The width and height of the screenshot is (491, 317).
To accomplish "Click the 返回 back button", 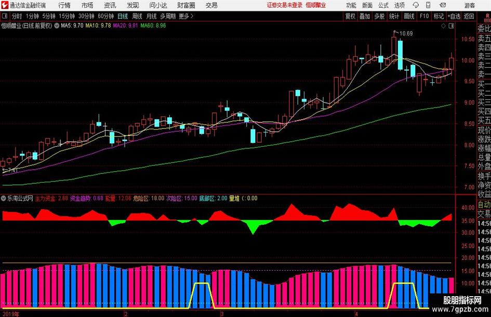I will click(469, 16).
